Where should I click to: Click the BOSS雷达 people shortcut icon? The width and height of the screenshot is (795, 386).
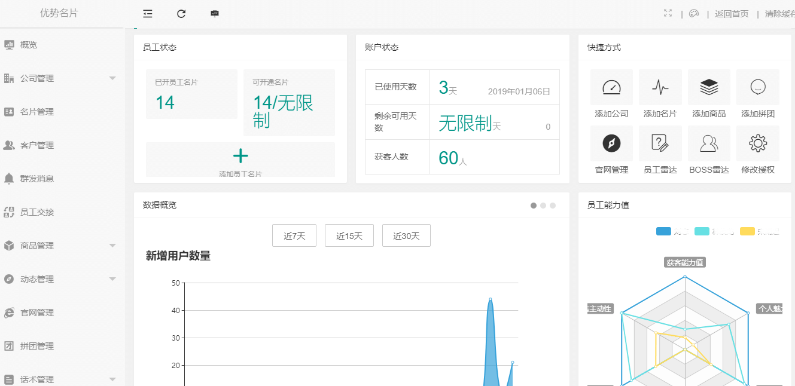(x=709, y=143)
